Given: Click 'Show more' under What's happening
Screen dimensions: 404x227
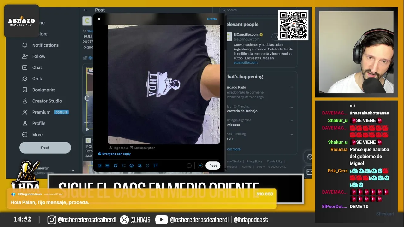Looking at the screenshot, I should click(233, 149).
